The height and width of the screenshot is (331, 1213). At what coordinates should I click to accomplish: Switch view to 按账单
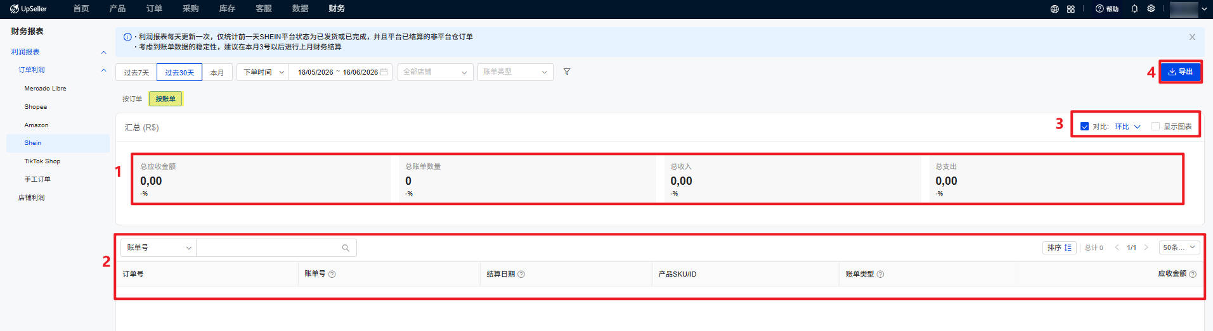[165, 99]
